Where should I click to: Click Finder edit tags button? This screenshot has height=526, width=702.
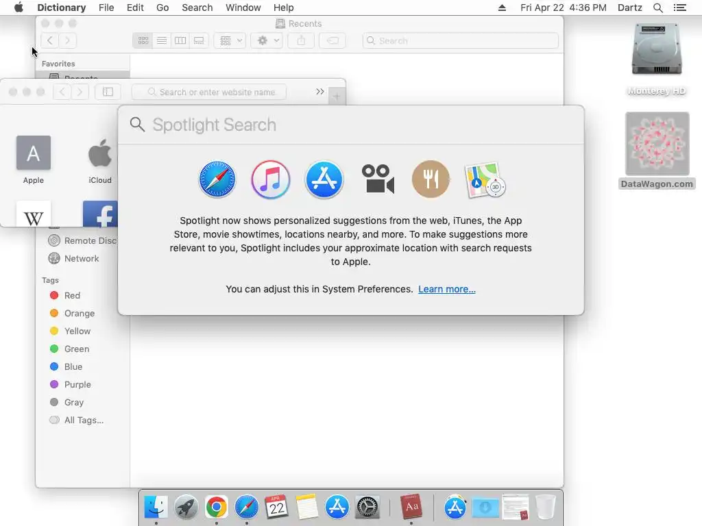tap(332, 40)
